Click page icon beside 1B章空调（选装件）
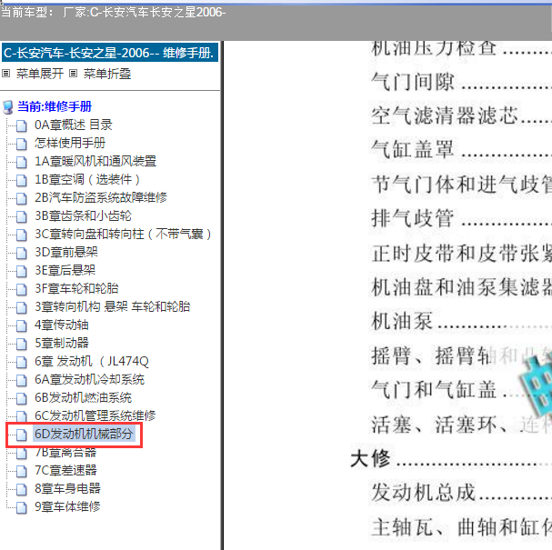Viewport: 552px width, 550px height. point(22,180)
